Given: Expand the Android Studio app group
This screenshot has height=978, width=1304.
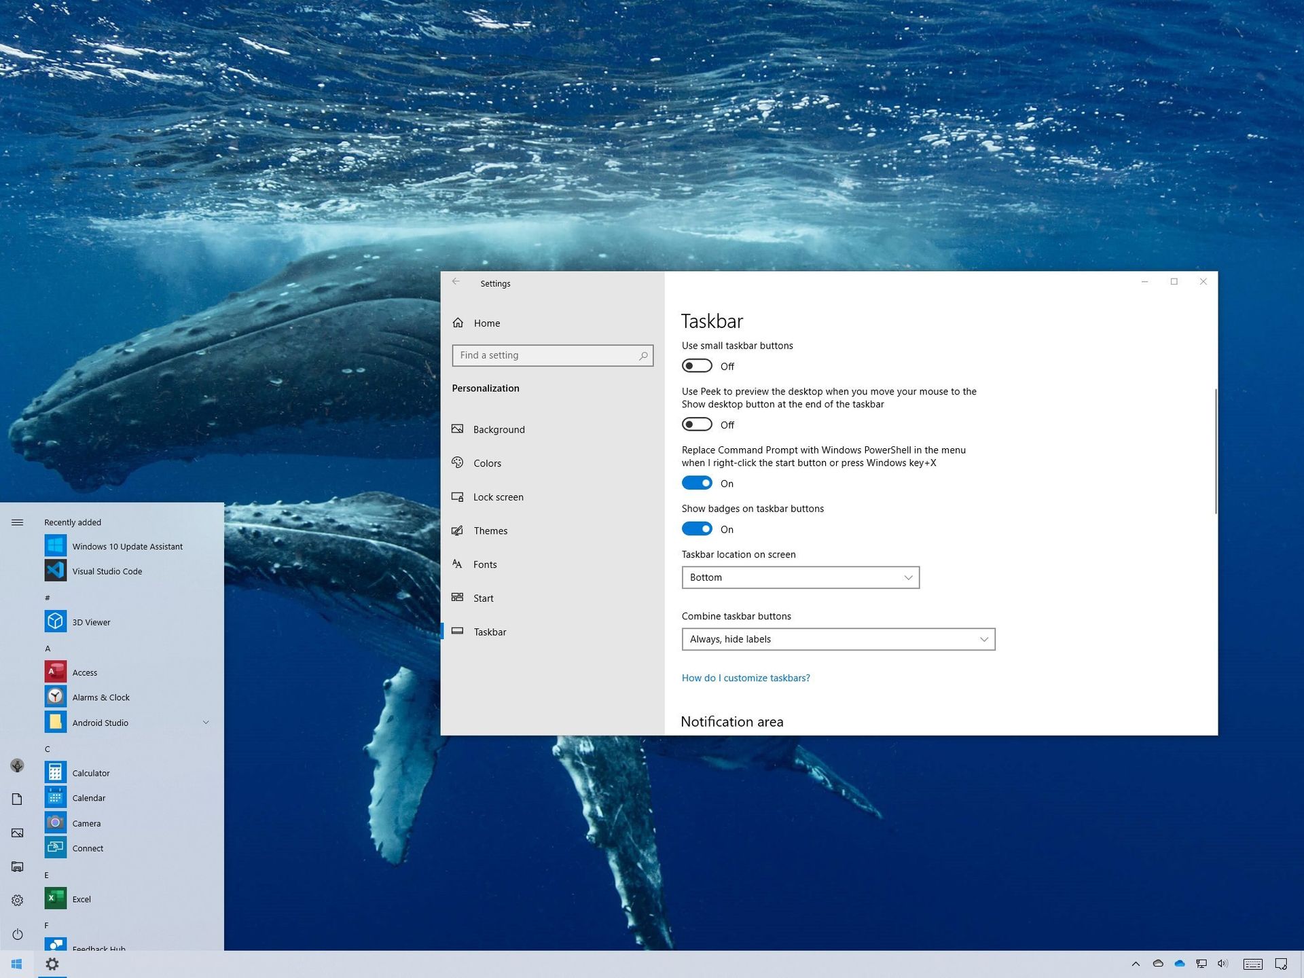Looking at the screenshot, I should [206, 722].
